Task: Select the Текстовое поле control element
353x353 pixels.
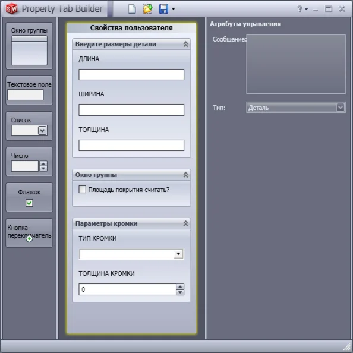Action: click(29, 90)
